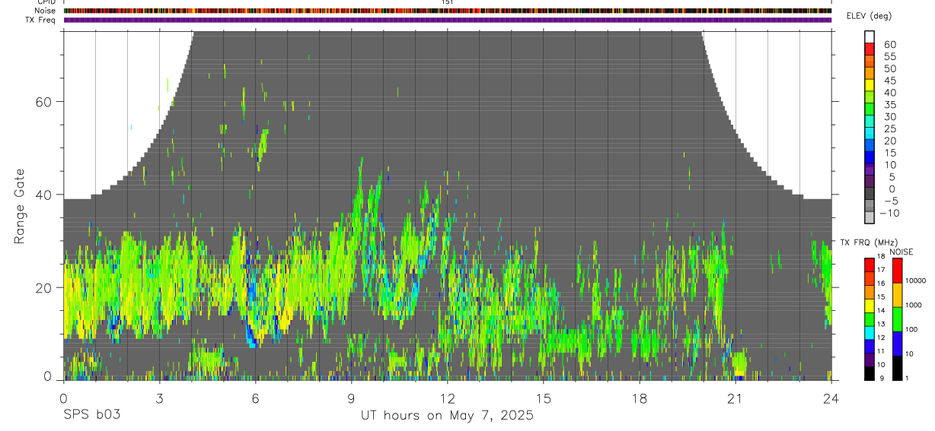935x431 pixels.
Task: Click the light gray bottom ELEV color bar segment
Action: (x=870, y=219)
